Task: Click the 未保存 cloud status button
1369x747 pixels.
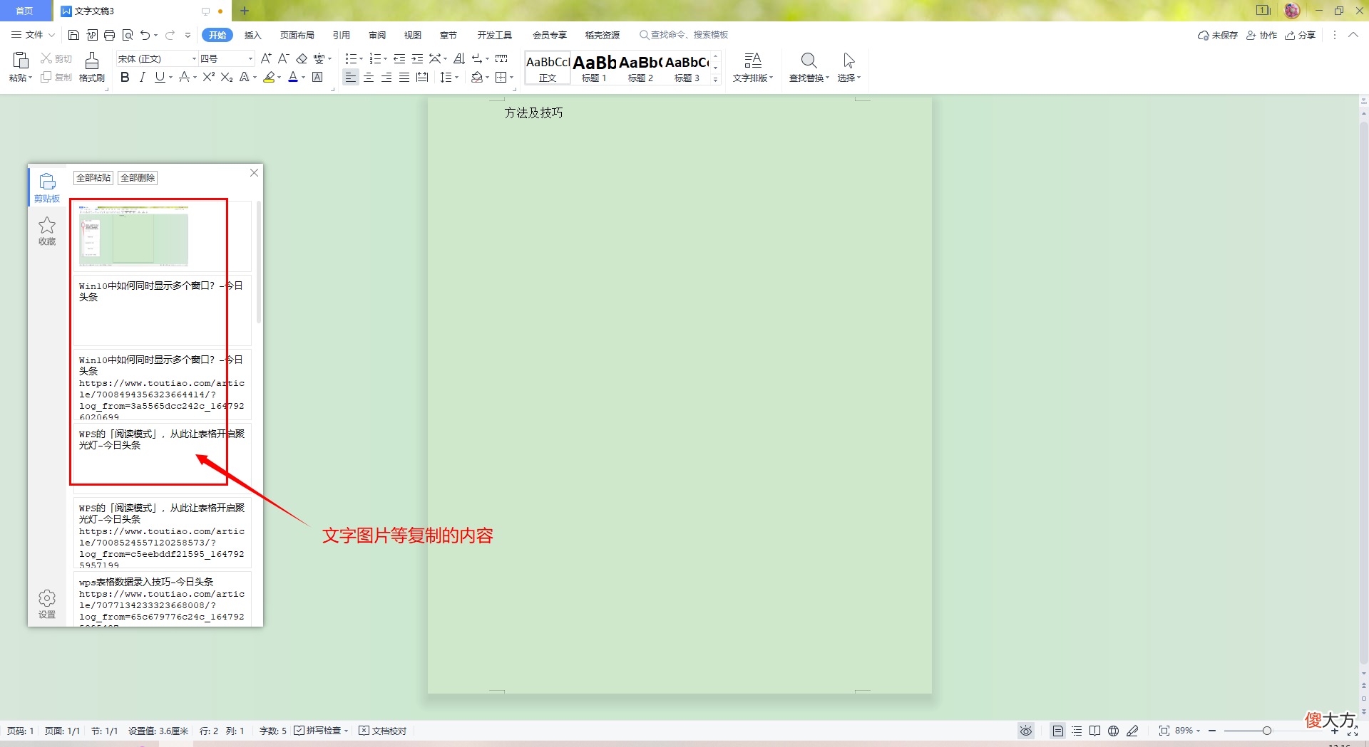Action: pyautogui.click(x=1218, y=35)
